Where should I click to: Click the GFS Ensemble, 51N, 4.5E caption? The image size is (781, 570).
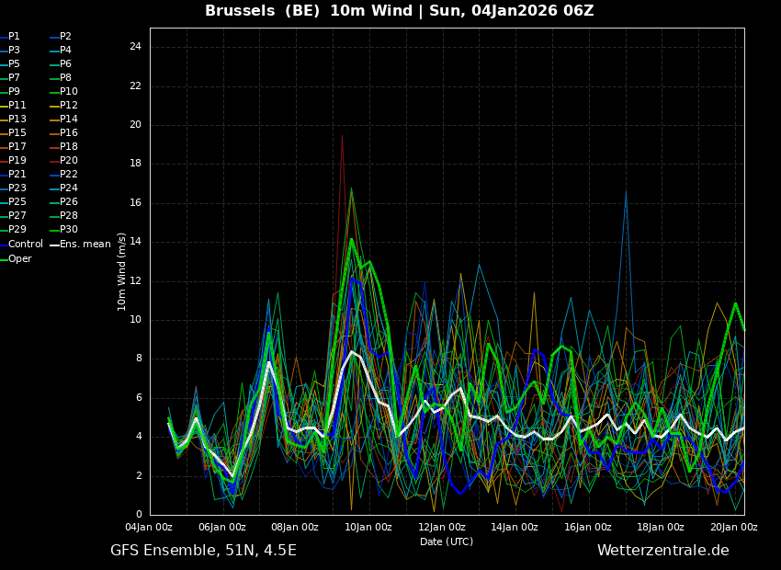coord(203,551)
